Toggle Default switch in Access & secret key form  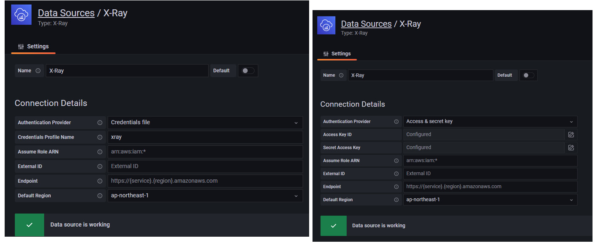(529, 75)
